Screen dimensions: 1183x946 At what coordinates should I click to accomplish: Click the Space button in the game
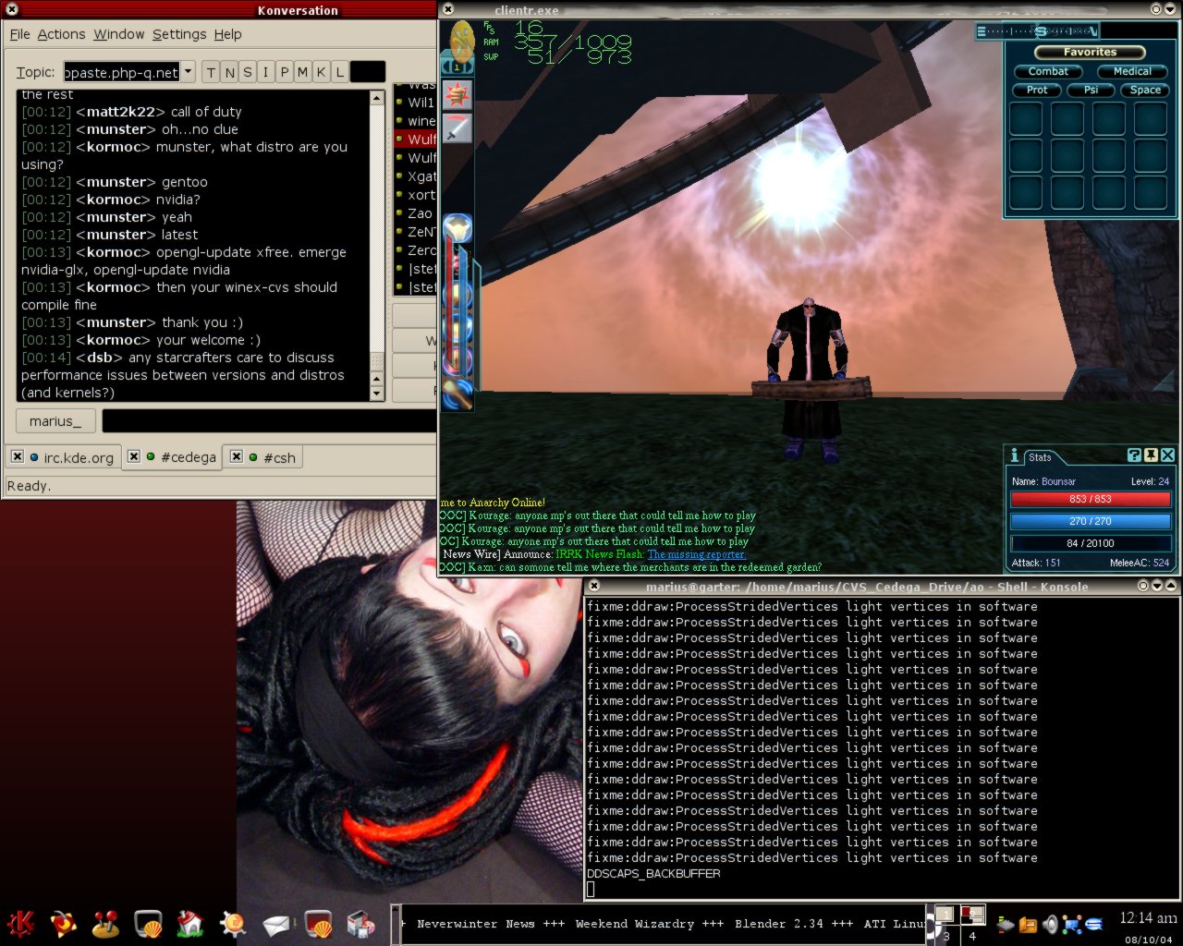(1145, 90)
